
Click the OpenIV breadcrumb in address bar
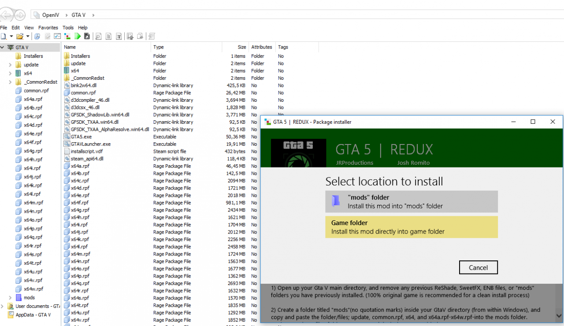(x=51, y=15)
